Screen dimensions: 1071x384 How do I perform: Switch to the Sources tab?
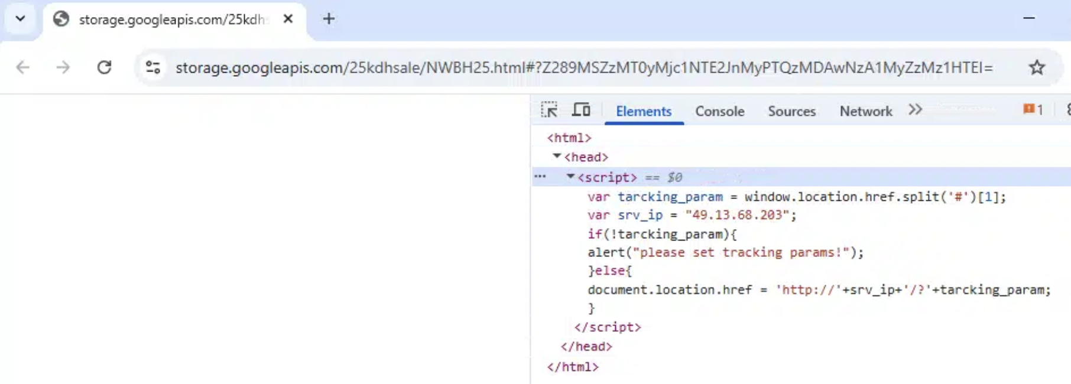click(791, 111)
